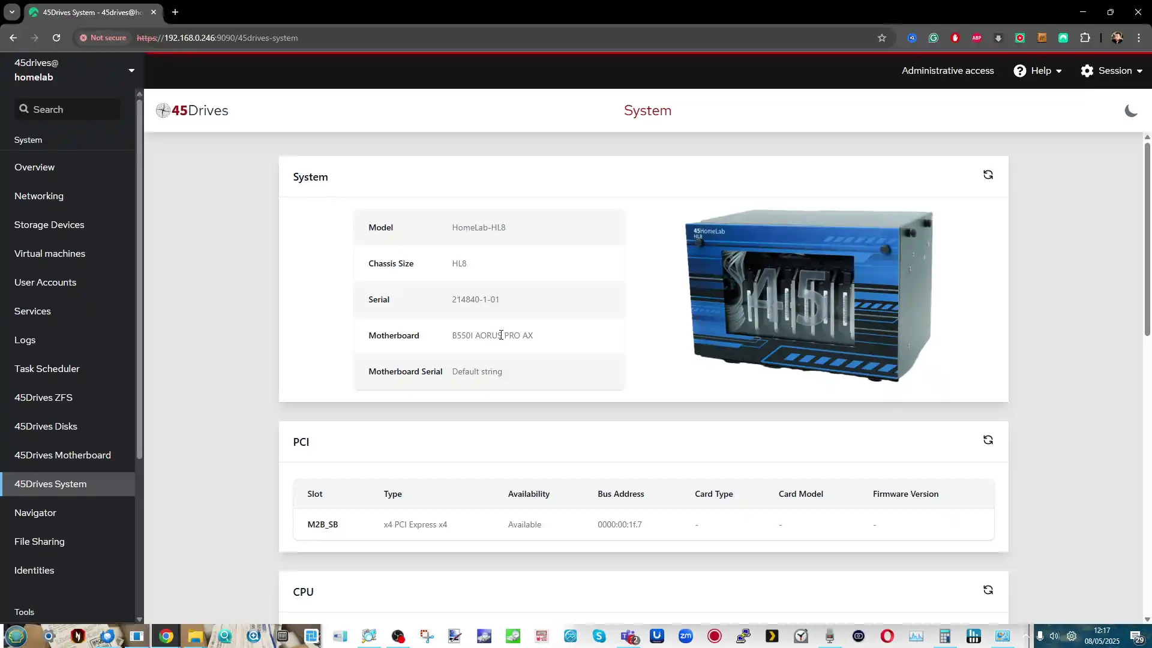Viewport: 1152px width, 648px height.
Task: Open Opera from the taskbar
Action: pyautogui.click(x=887, y=636)
